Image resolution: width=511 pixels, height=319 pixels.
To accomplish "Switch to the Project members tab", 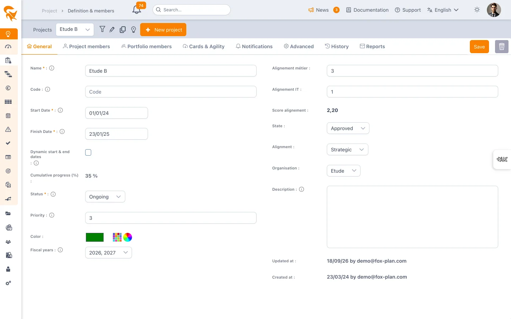I will [86, 46].
